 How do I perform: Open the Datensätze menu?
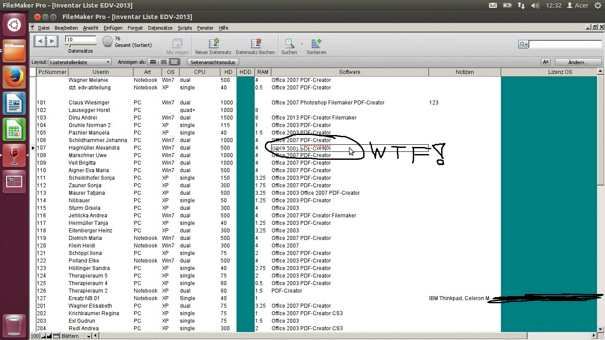pos(160,28)
